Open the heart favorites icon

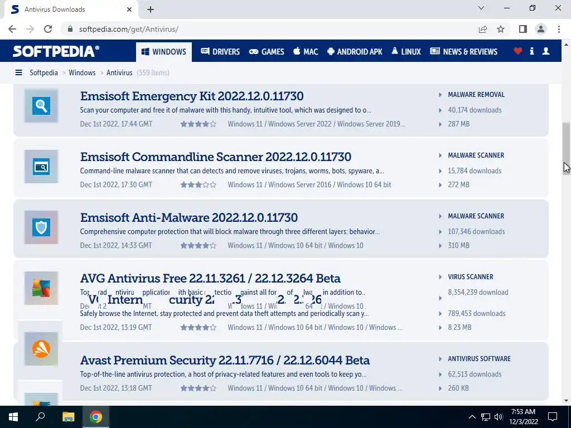(518, 51)
